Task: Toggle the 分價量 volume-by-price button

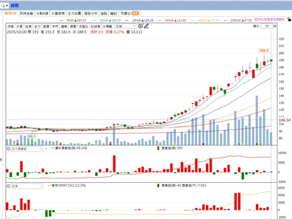Action: pyautogui.click(x=108, y=26)
